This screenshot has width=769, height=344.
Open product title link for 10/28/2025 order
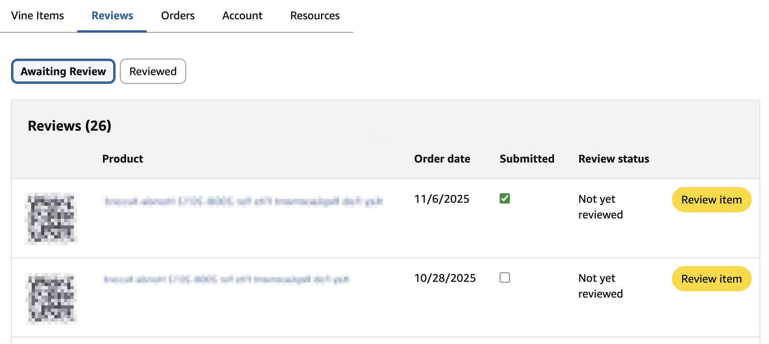coord(226,279)
